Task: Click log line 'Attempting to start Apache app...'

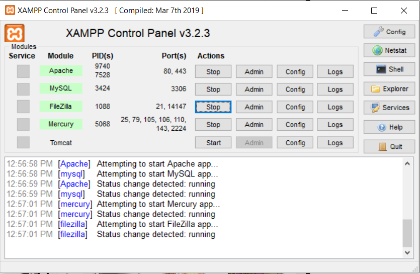Action: click(157, 164)
